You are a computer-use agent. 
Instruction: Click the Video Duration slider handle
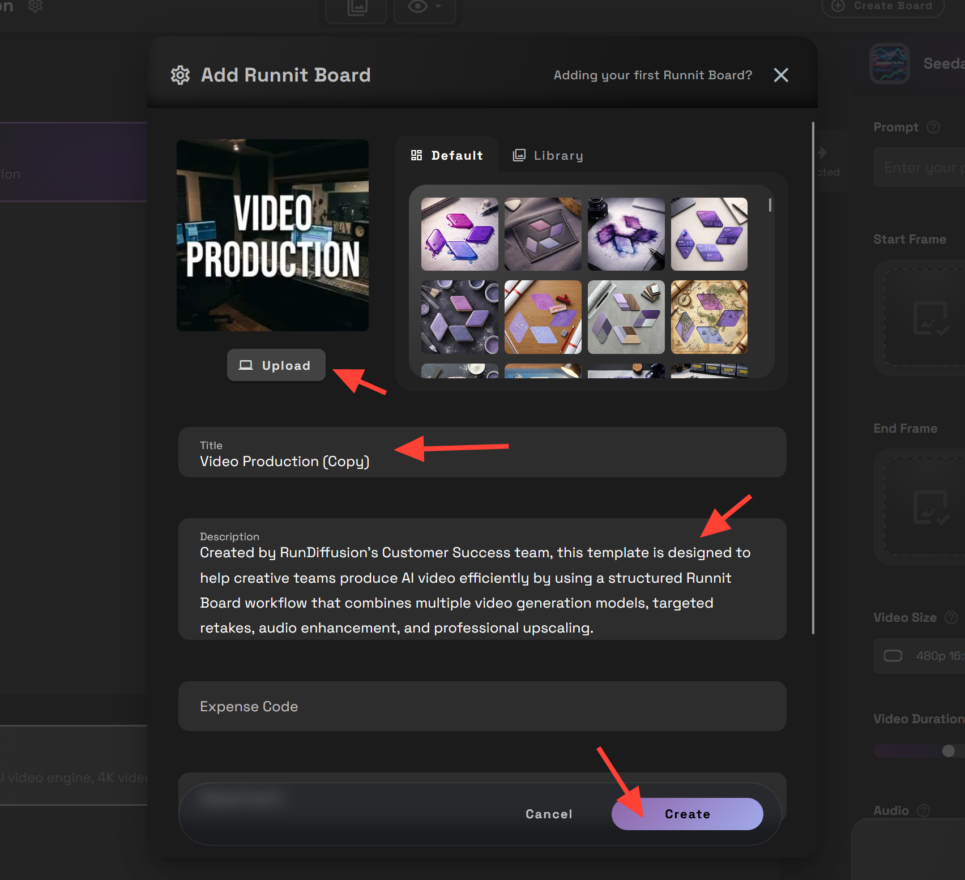[948, 751]
